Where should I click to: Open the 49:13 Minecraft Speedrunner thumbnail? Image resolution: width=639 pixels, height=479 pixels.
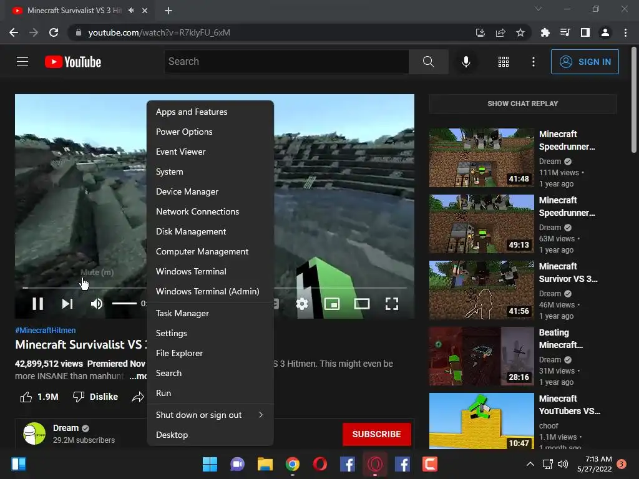click(x=481, y=224)
